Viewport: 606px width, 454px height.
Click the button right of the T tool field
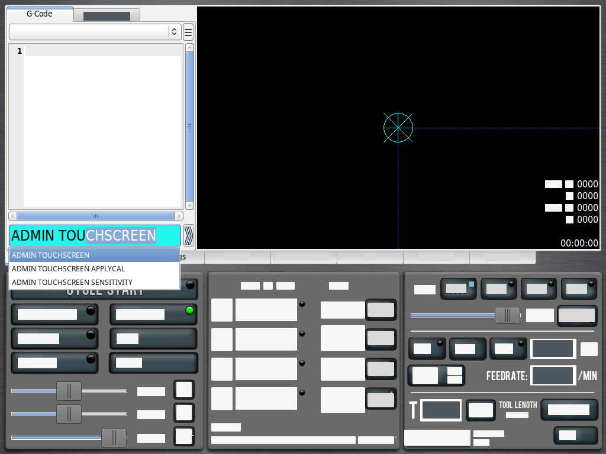coord(481,410)
